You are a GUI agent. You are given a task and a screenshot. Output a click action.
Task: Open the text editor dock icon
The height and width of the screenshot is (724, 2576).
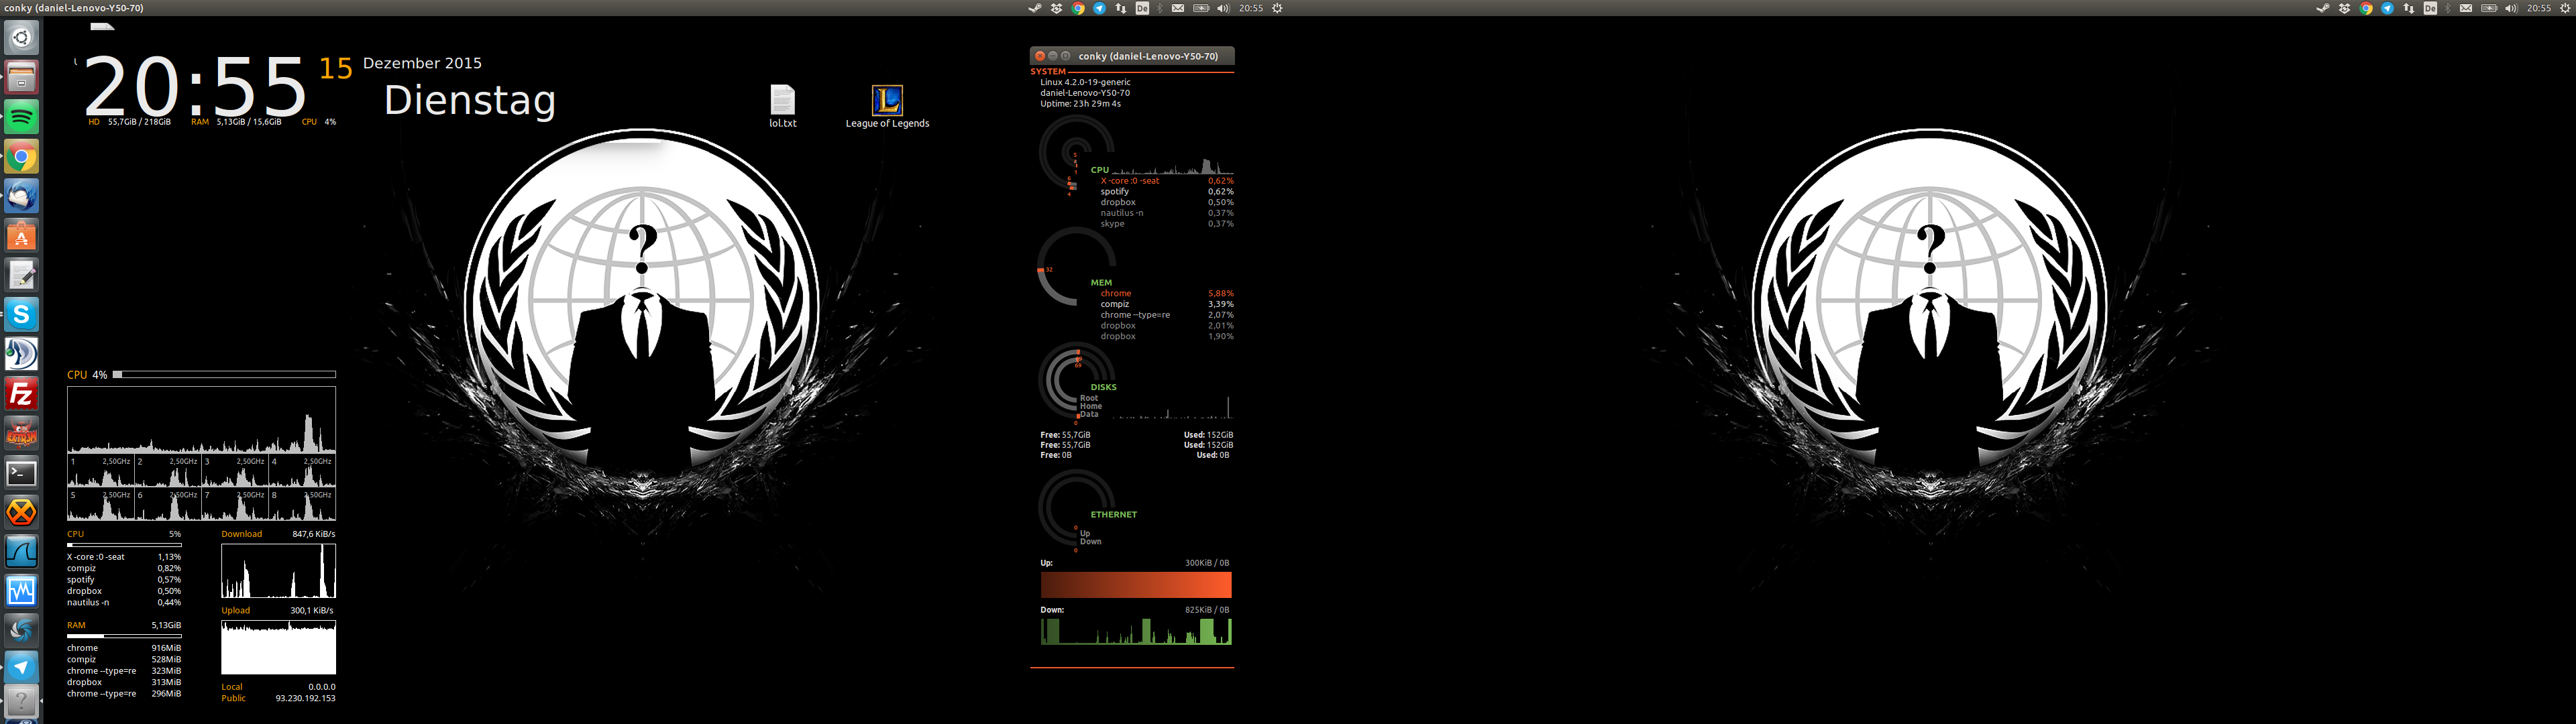point(21,275)
